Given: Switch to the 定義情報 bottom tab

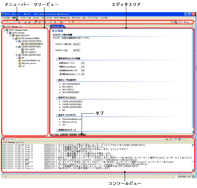Looking at the screenshot, I should [x=64, y=135].
